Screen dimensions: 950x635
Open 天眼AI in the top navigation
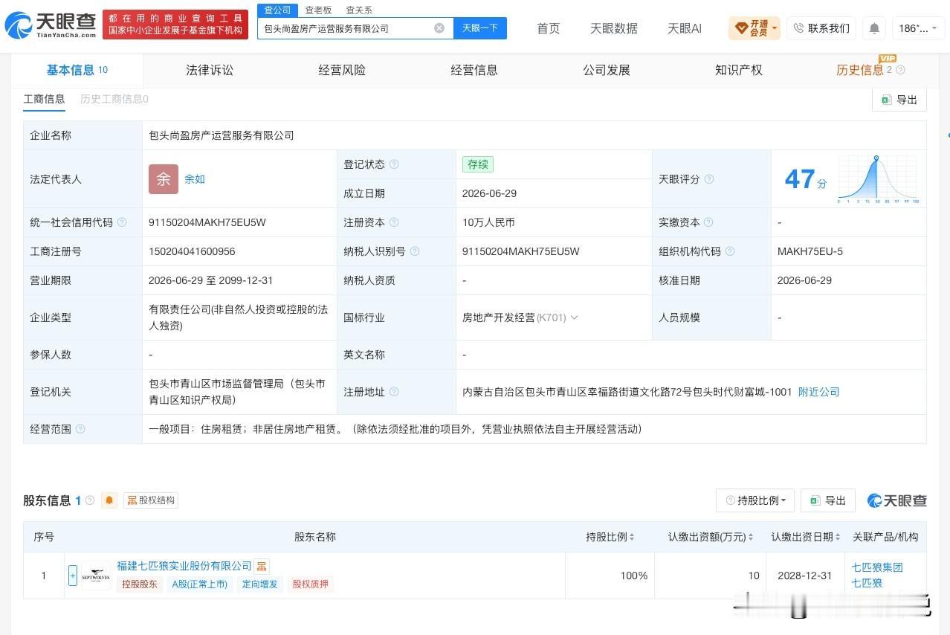click(x=685, y=28)
